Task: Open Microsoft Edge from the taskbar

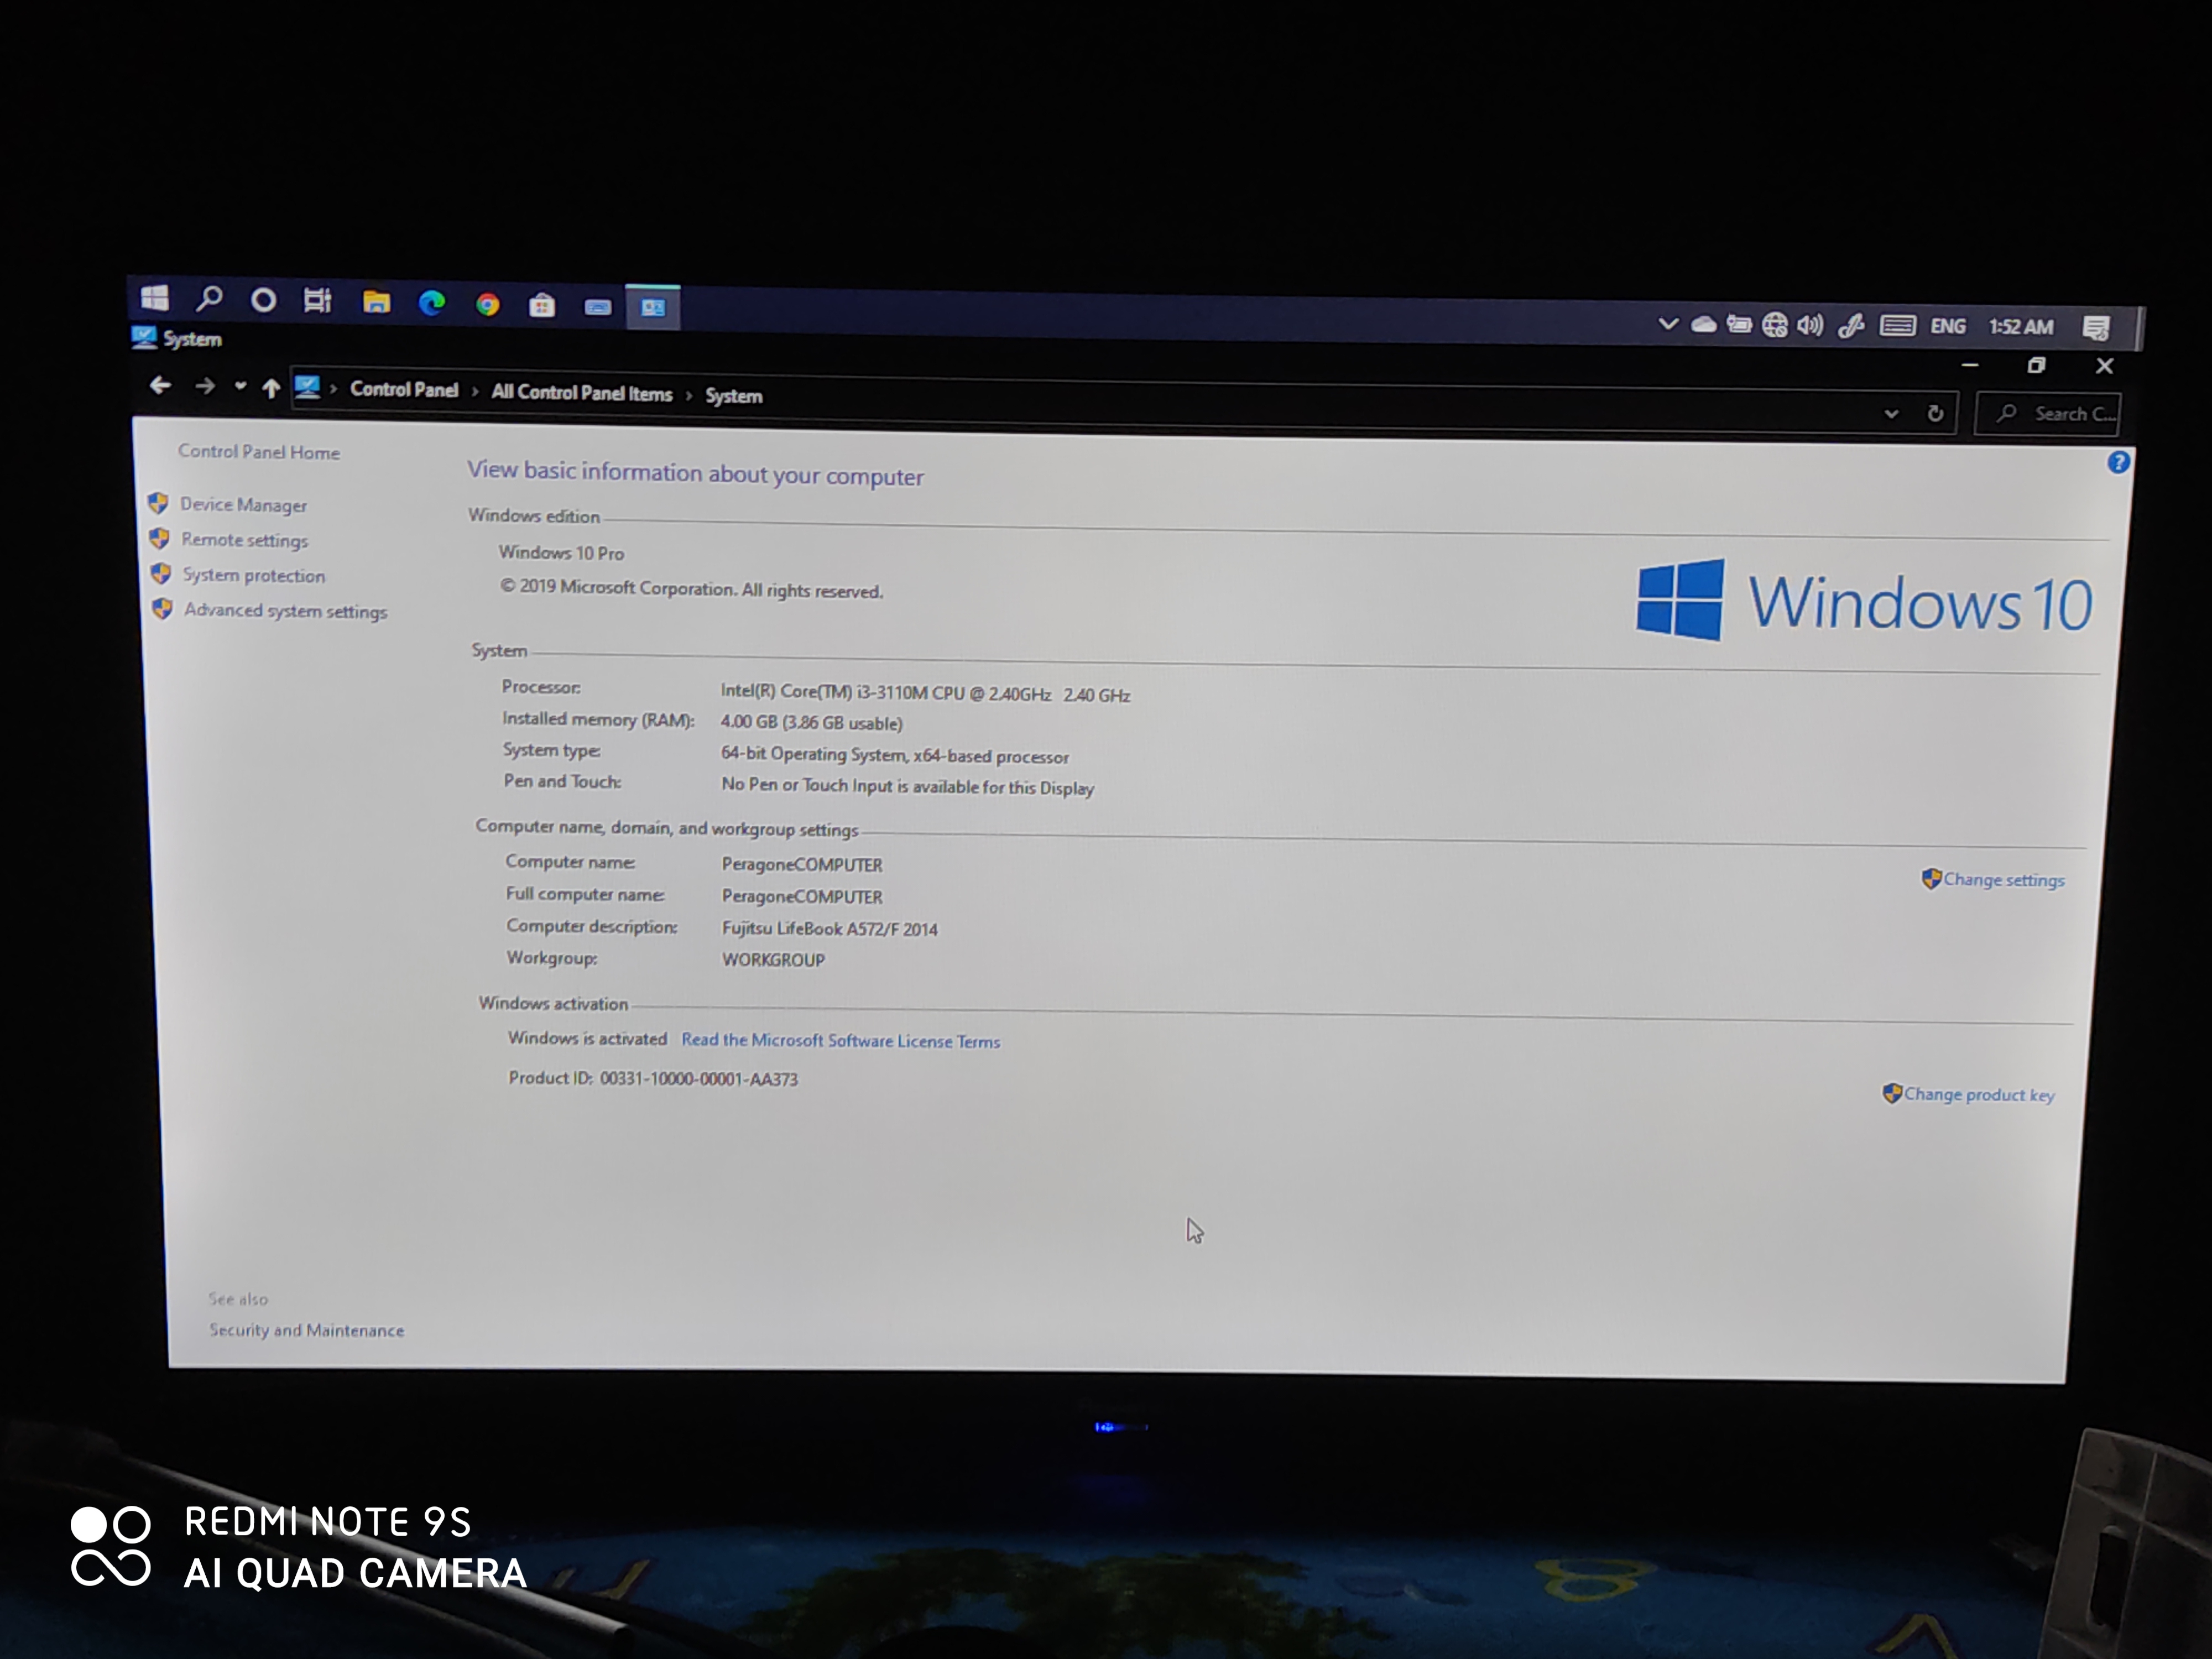Action: coord(432,303)
